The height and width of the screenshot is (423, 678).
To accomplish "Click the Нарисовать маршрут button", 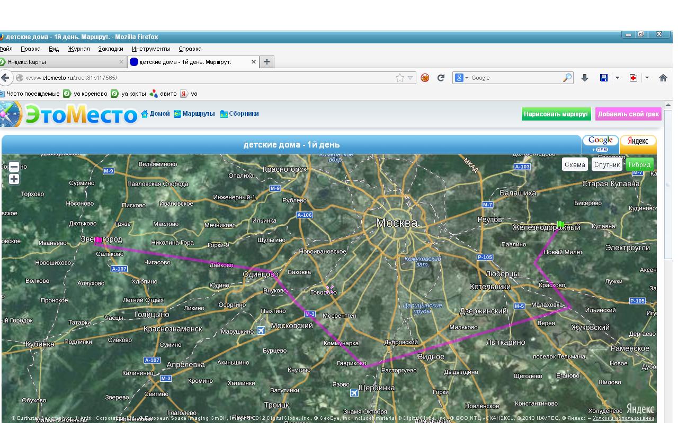I will (x=556, y=114).
